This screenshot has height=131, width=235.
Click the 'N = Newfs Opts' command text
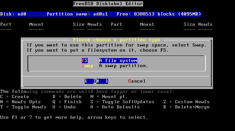coord(20,102)
